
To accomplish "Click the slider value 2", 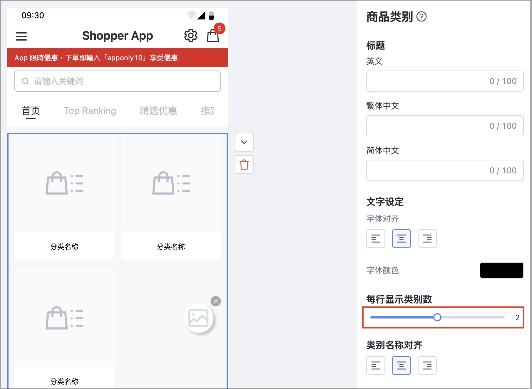I will [517, 318].
